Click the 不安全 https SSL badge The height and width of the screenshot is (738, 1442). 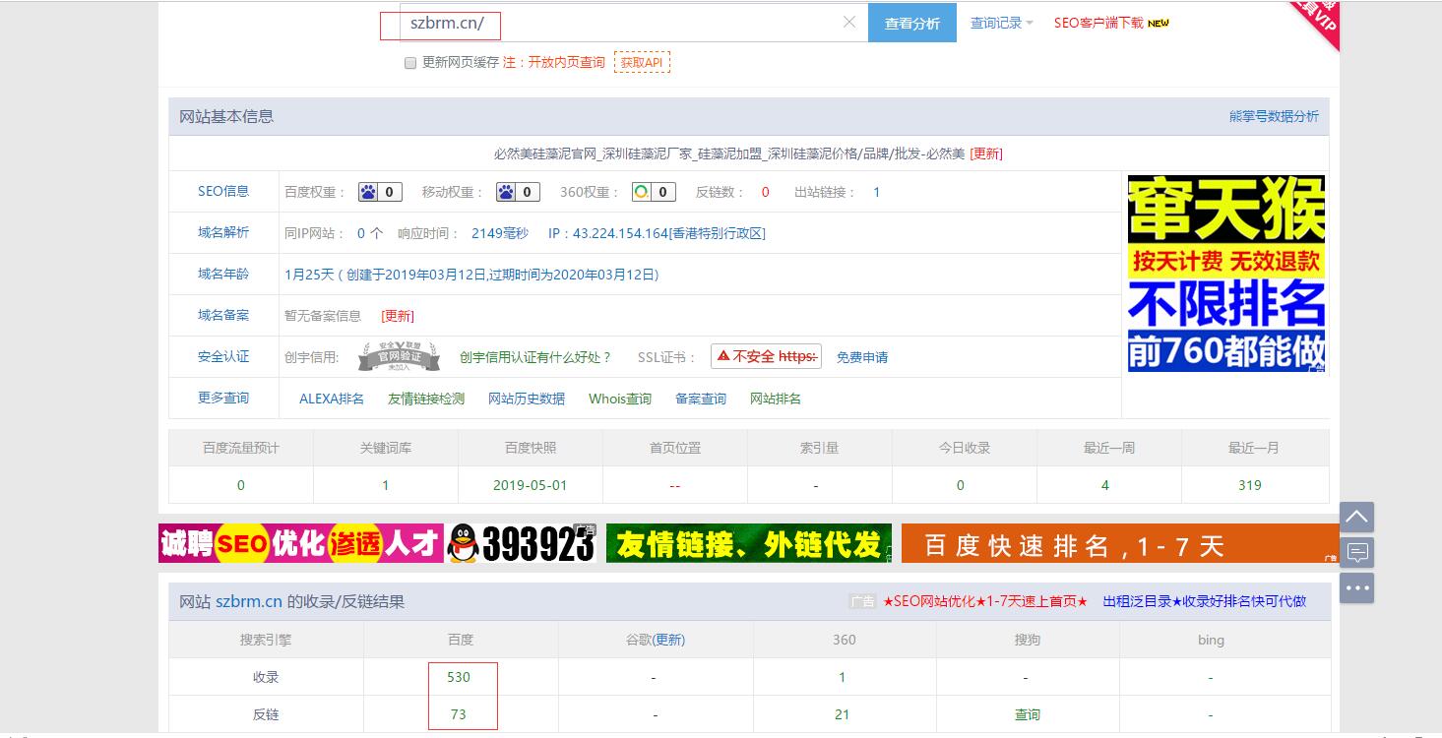(x=766, y=356)
